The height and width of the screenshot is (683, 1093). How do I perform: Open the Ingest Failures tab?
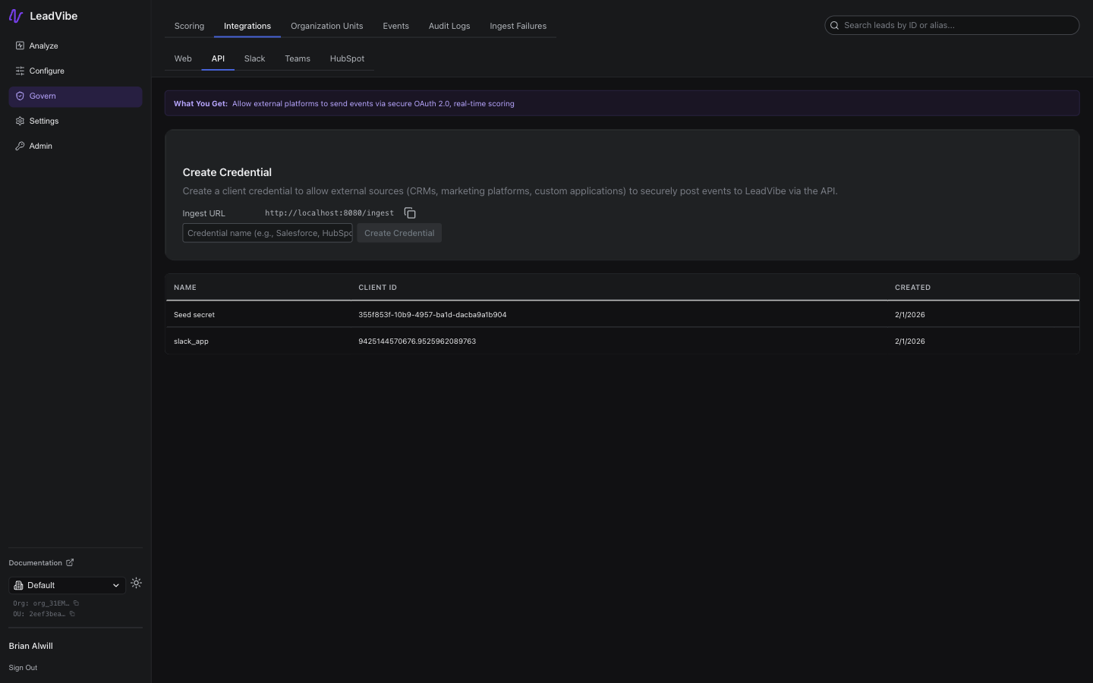click(x=518, y=26)
